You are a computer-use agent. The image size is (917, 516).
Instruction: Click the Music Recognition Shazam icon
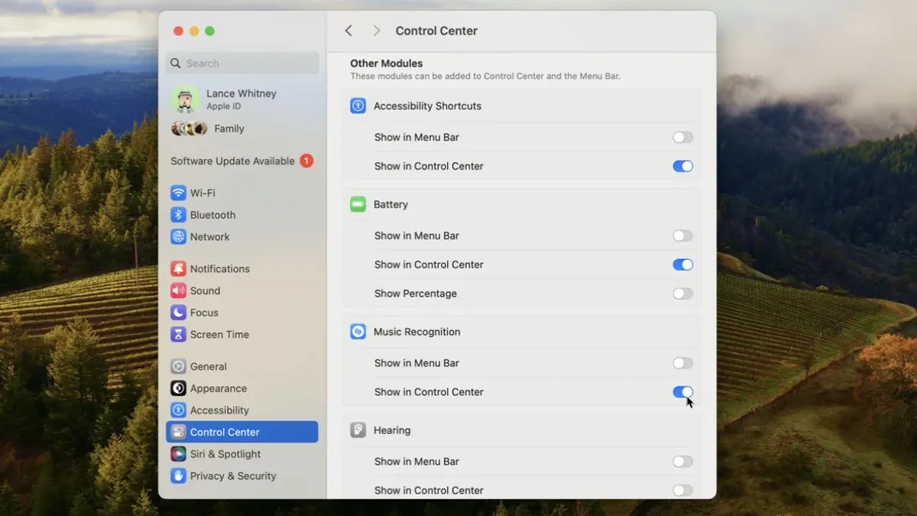(x=358, y=332)
